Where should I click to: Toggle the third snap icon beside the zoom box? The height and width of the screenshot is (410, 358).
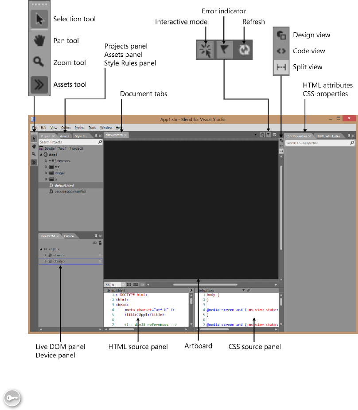[x=142, y=285]
